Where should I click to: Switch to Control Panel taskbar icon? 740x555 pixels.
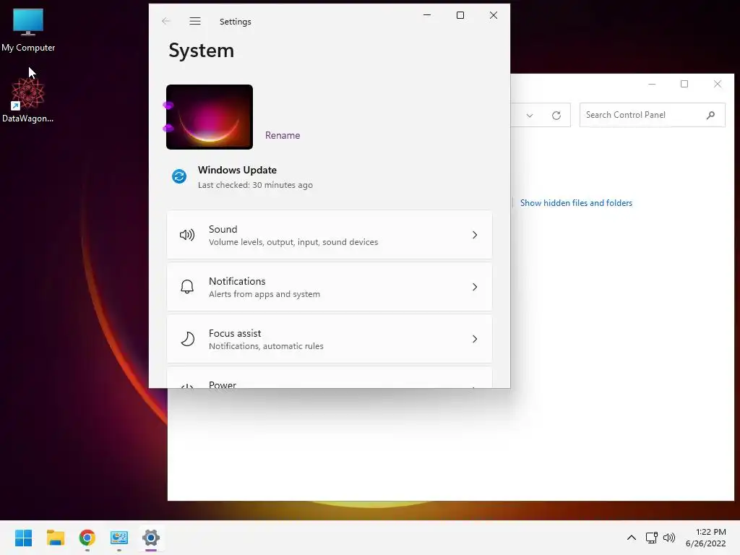pos(119,538)
